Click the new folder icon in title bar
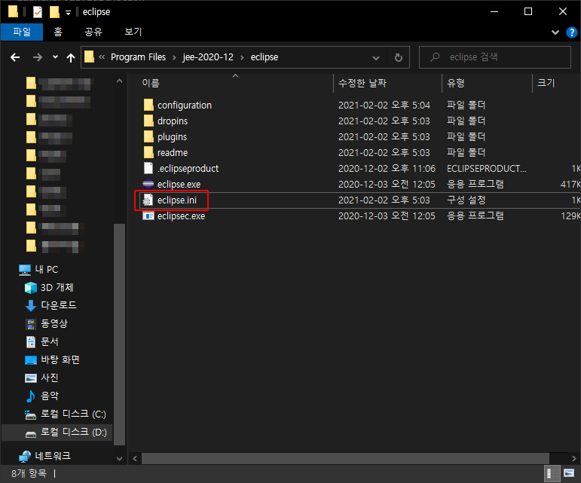 click(54, 12)
